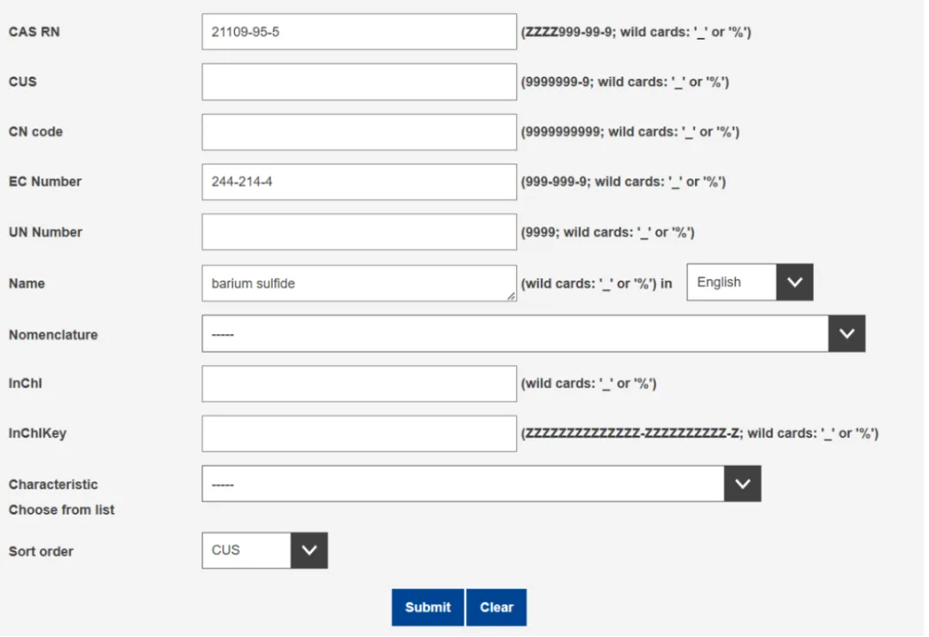The height and width of the screenshot is (637, 929).
Task: Grab the Name textarea resize handle
Action: (x=511, y=296)
